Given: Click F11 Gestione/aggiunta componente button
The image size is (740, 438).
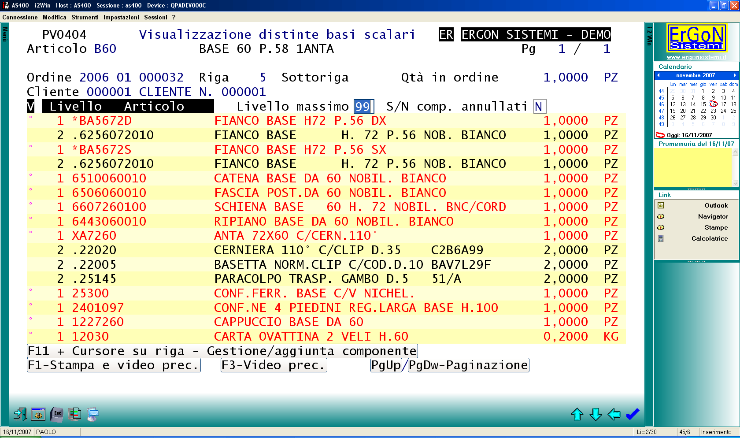Looking at the screenshot, I should tap(222, 351).
